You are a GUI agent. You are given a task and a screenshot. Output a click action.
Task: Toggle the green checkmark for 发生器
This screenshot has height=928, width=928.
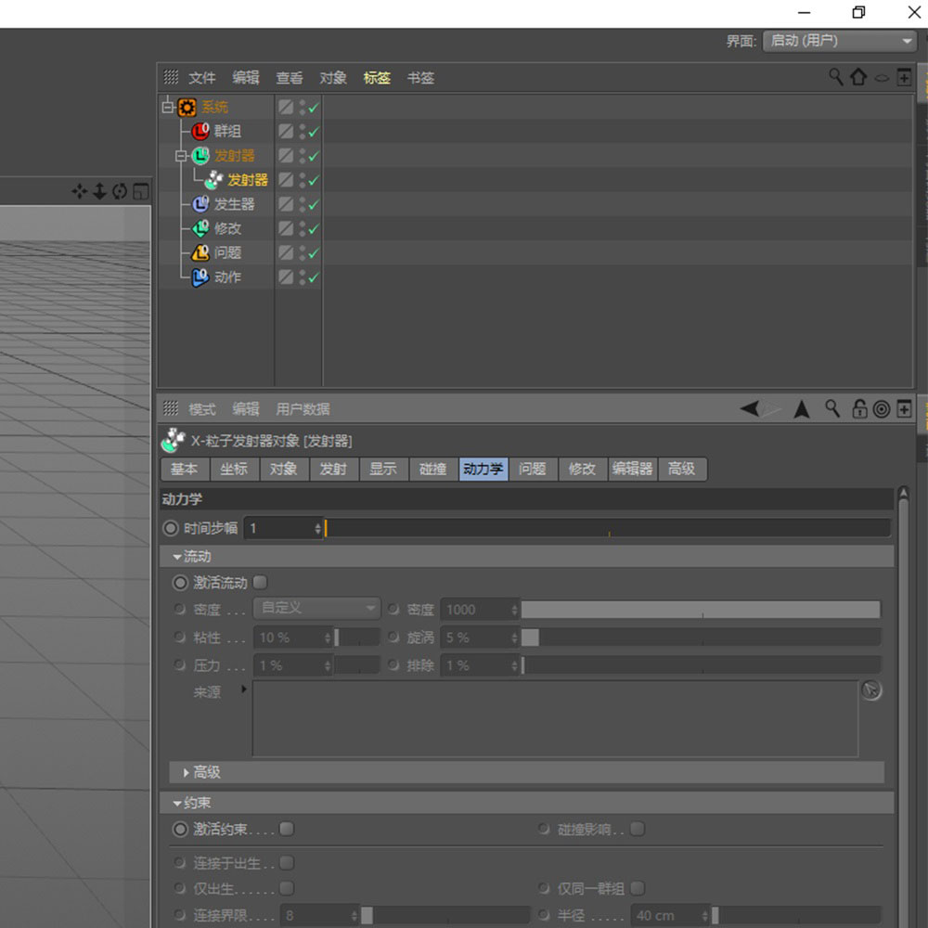coord(313,205)
